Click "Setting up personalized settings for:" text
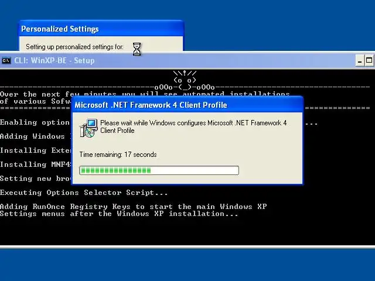Image resolution: width=375 pixels, height=281 pixels. (x=74, y=47)
